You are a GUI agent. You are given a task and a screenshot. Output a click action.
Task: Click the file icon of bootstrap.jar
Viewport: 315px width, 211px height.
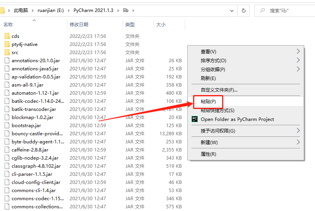pos(7,125)
